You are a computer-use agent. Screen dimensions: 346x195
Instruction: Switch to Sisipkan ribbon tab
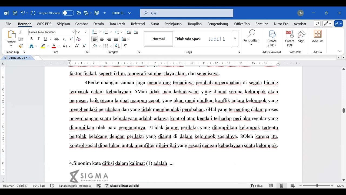tap(64, 24)
